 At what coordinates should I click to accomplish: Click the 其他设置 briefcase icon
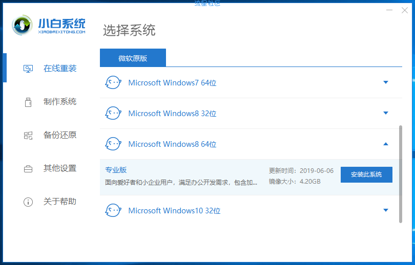click(x=28, y=169)
